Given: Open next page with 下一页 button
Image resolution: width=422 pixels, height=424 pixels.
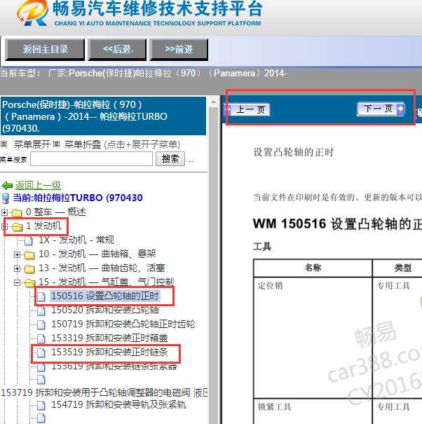Looking at the screenshot, I should (381, 109).
